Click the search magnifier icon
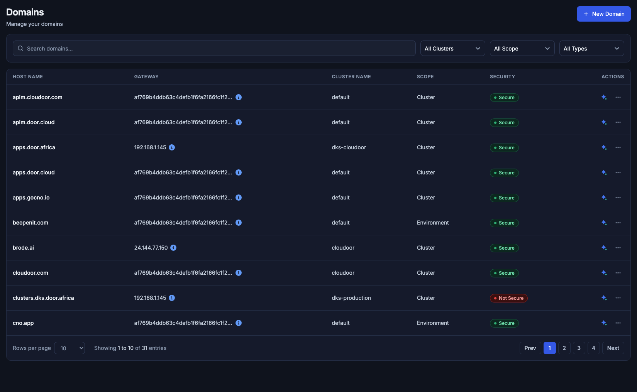This screenshot has width=637, height=392. (x=20, y=49)
